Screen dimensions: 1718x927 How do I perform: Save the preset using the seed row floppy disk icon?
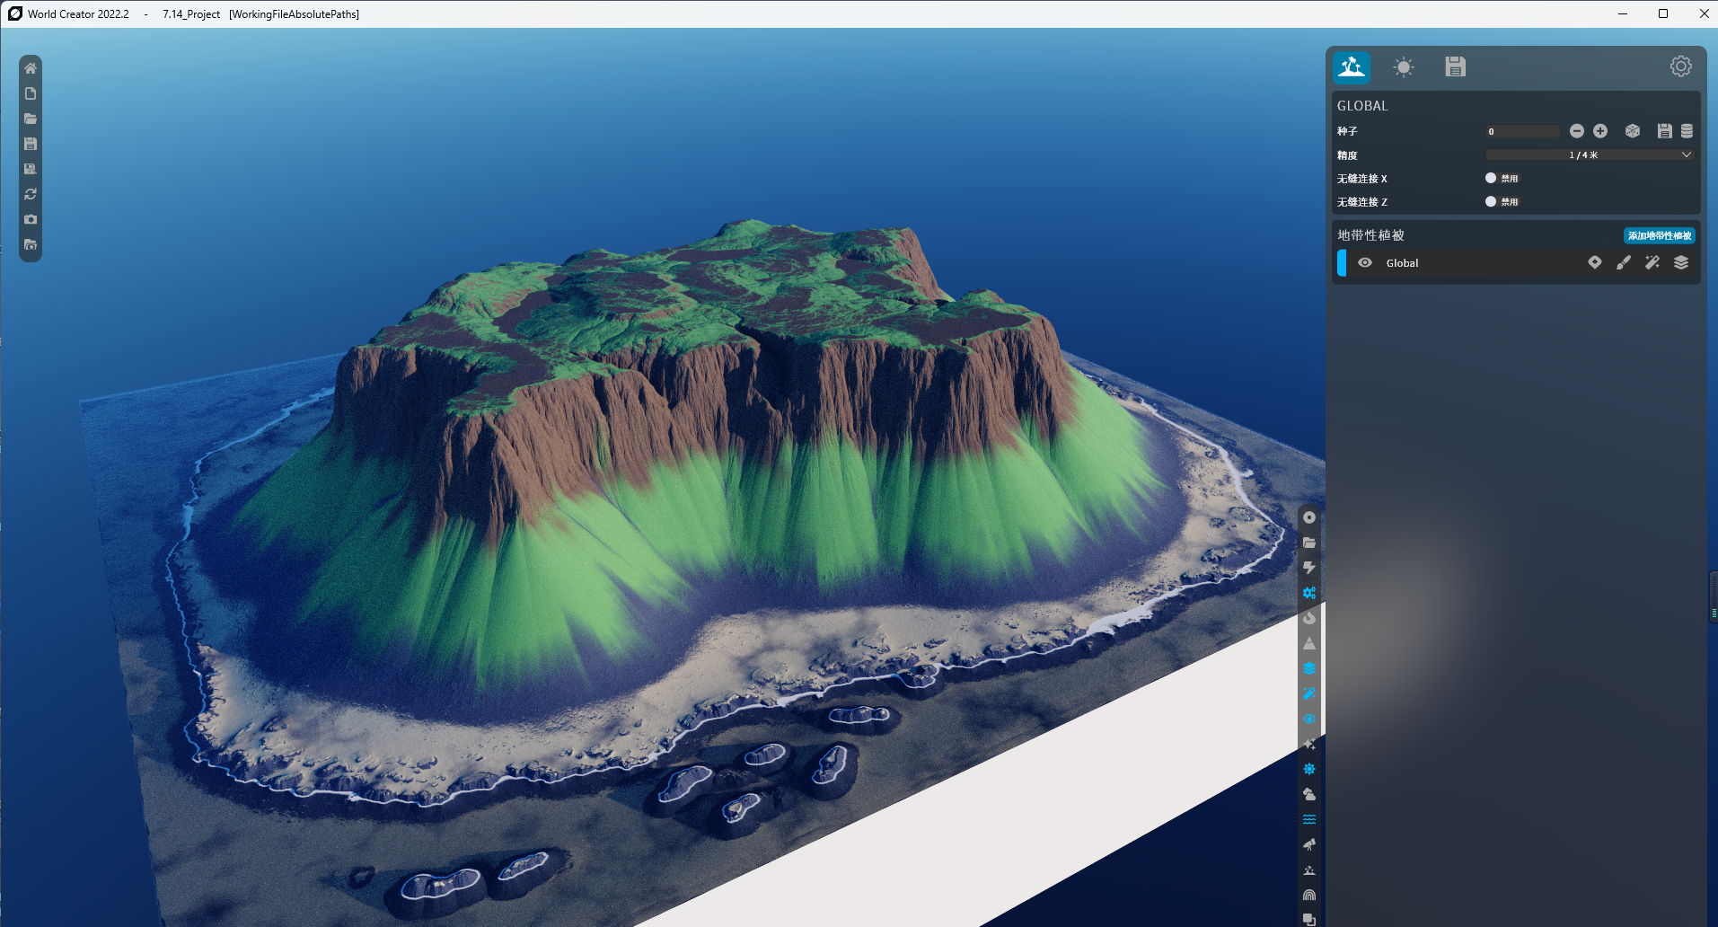click(1664, 131)
